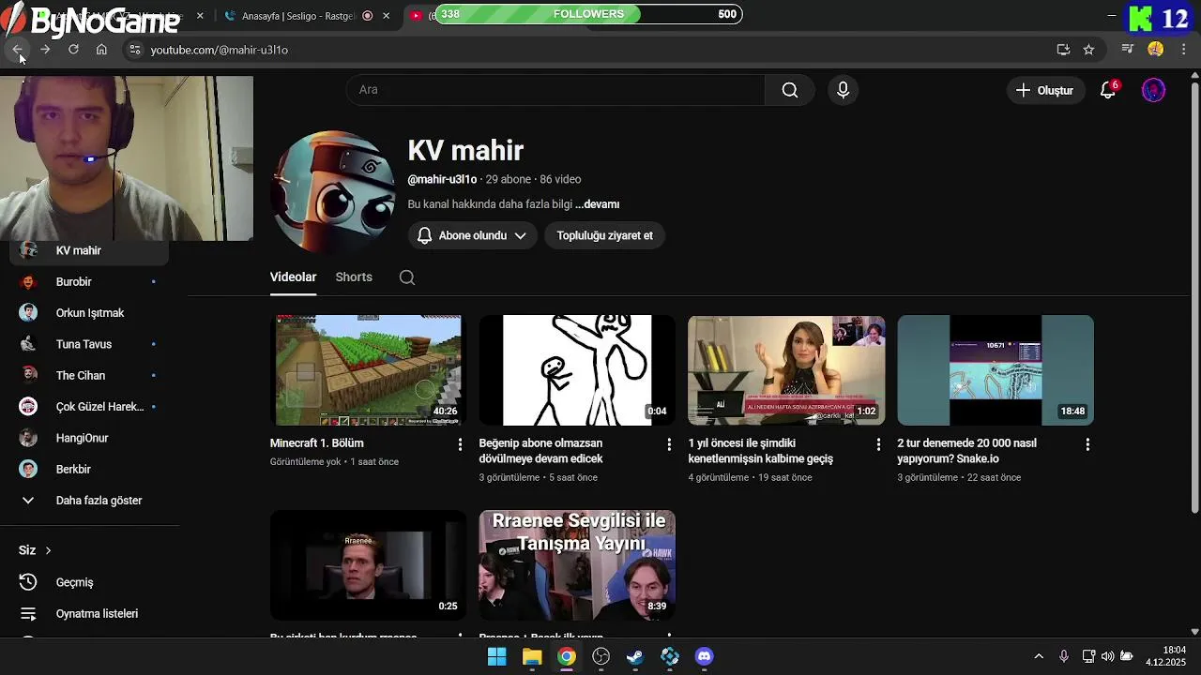
Task: Switch to the Videolar tab
Action: click(x=293, y=277)
